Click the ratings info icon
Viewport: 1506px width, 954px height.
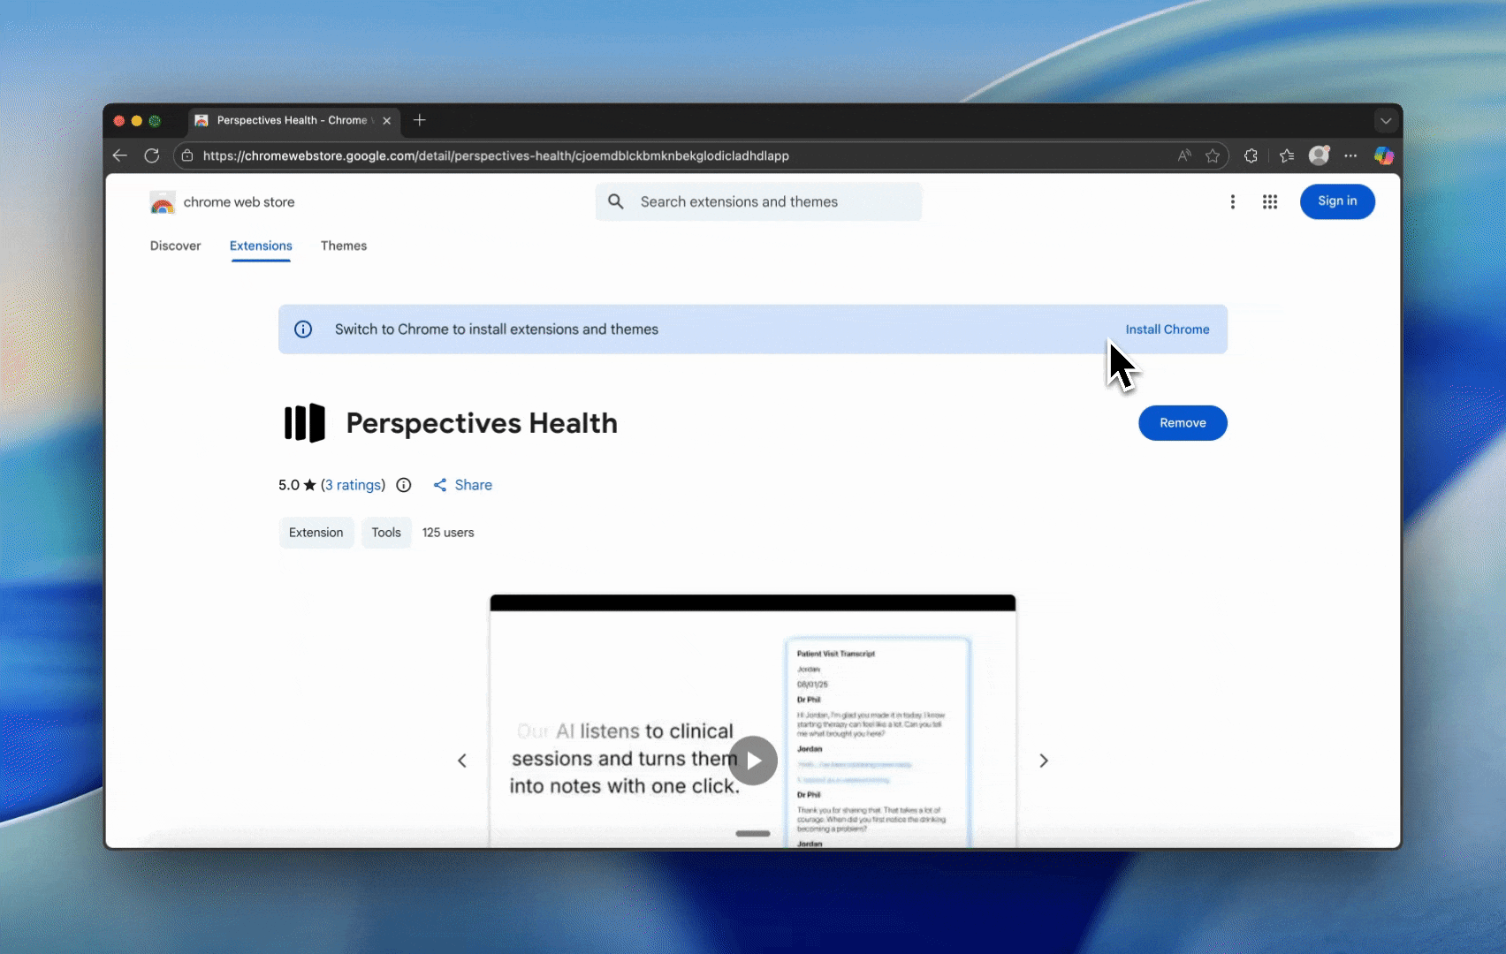coord(404,485)
